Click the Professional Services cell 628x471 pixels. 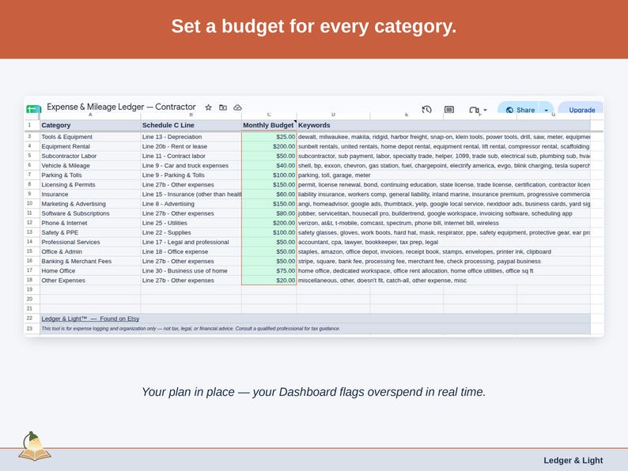pos(90,242)
